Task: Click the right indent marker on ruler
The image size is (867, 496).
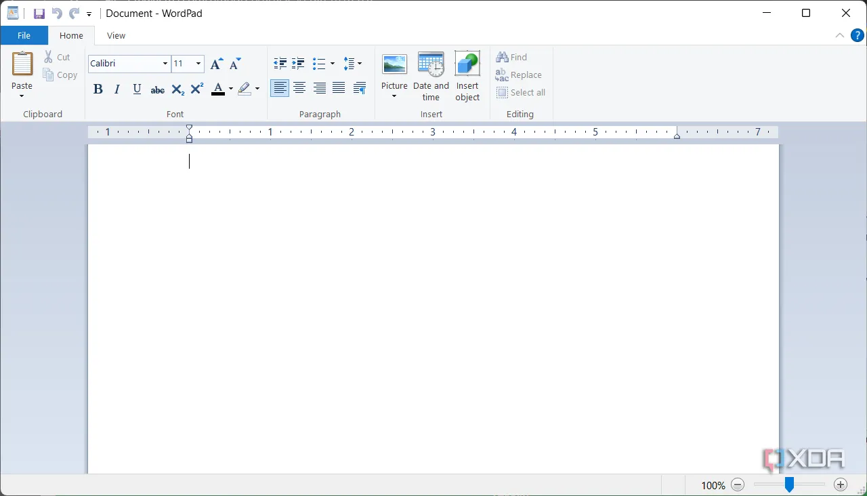Action: [x=677, y=136]
